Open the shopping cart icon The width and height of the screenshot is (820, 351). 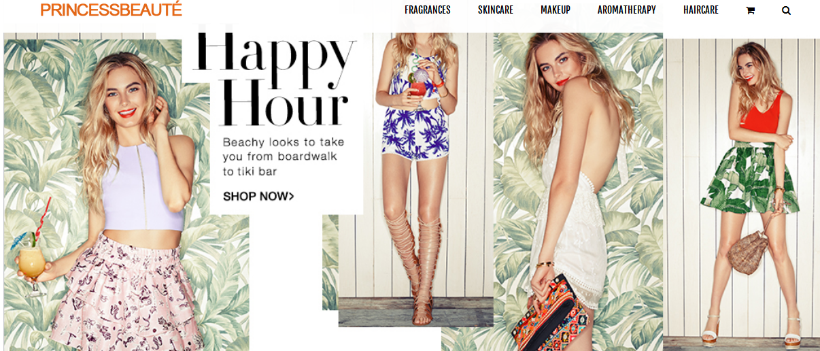coord(750,10)
